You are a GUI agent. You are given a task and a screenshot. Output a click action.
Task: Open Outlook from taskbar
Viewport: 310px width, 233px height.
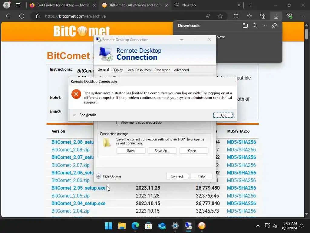[162, 226]
